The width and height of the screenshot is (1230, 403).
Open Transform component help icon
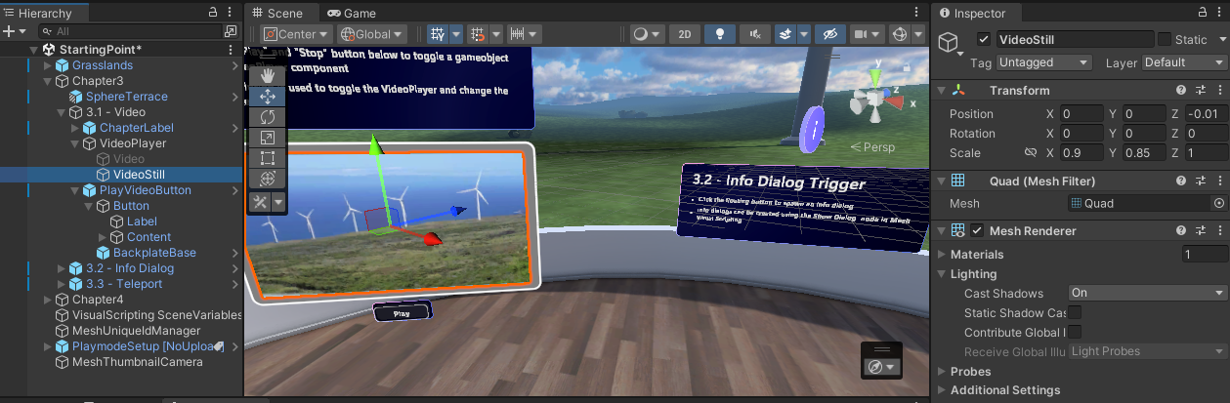[x=1181, y=91]
